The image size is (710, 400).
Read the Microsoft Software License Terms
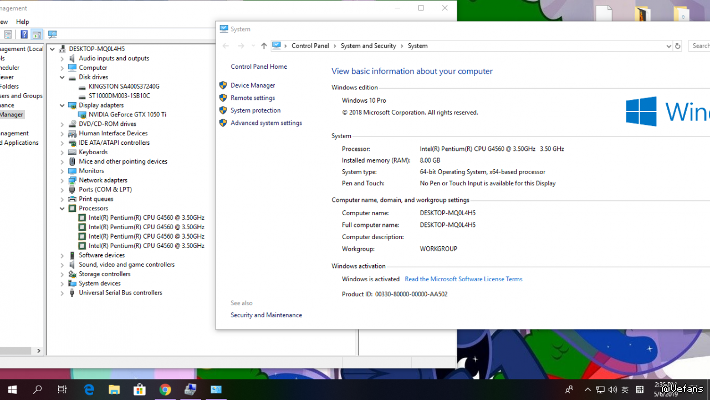[463, 279]
